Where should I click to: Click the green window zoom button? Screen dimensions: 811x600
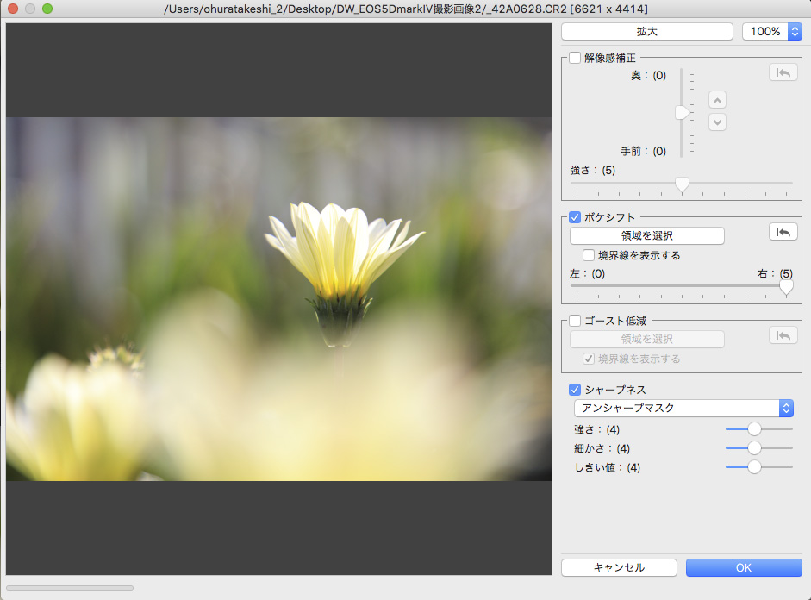click(47, 9)
